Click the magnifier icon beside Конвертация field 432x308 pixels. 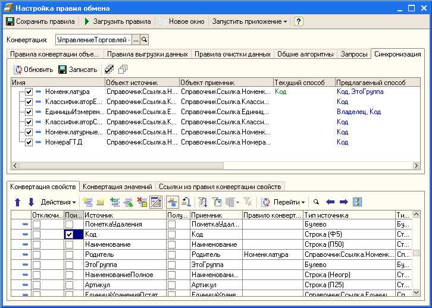coord(144,40)
